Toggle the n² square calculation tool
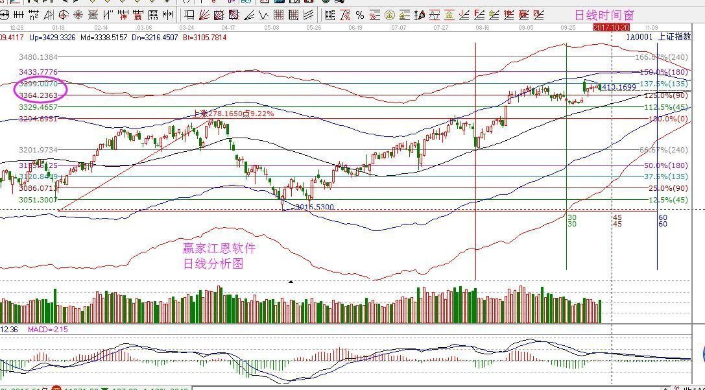This screenshot has width=705, height=390. [34, 14]
